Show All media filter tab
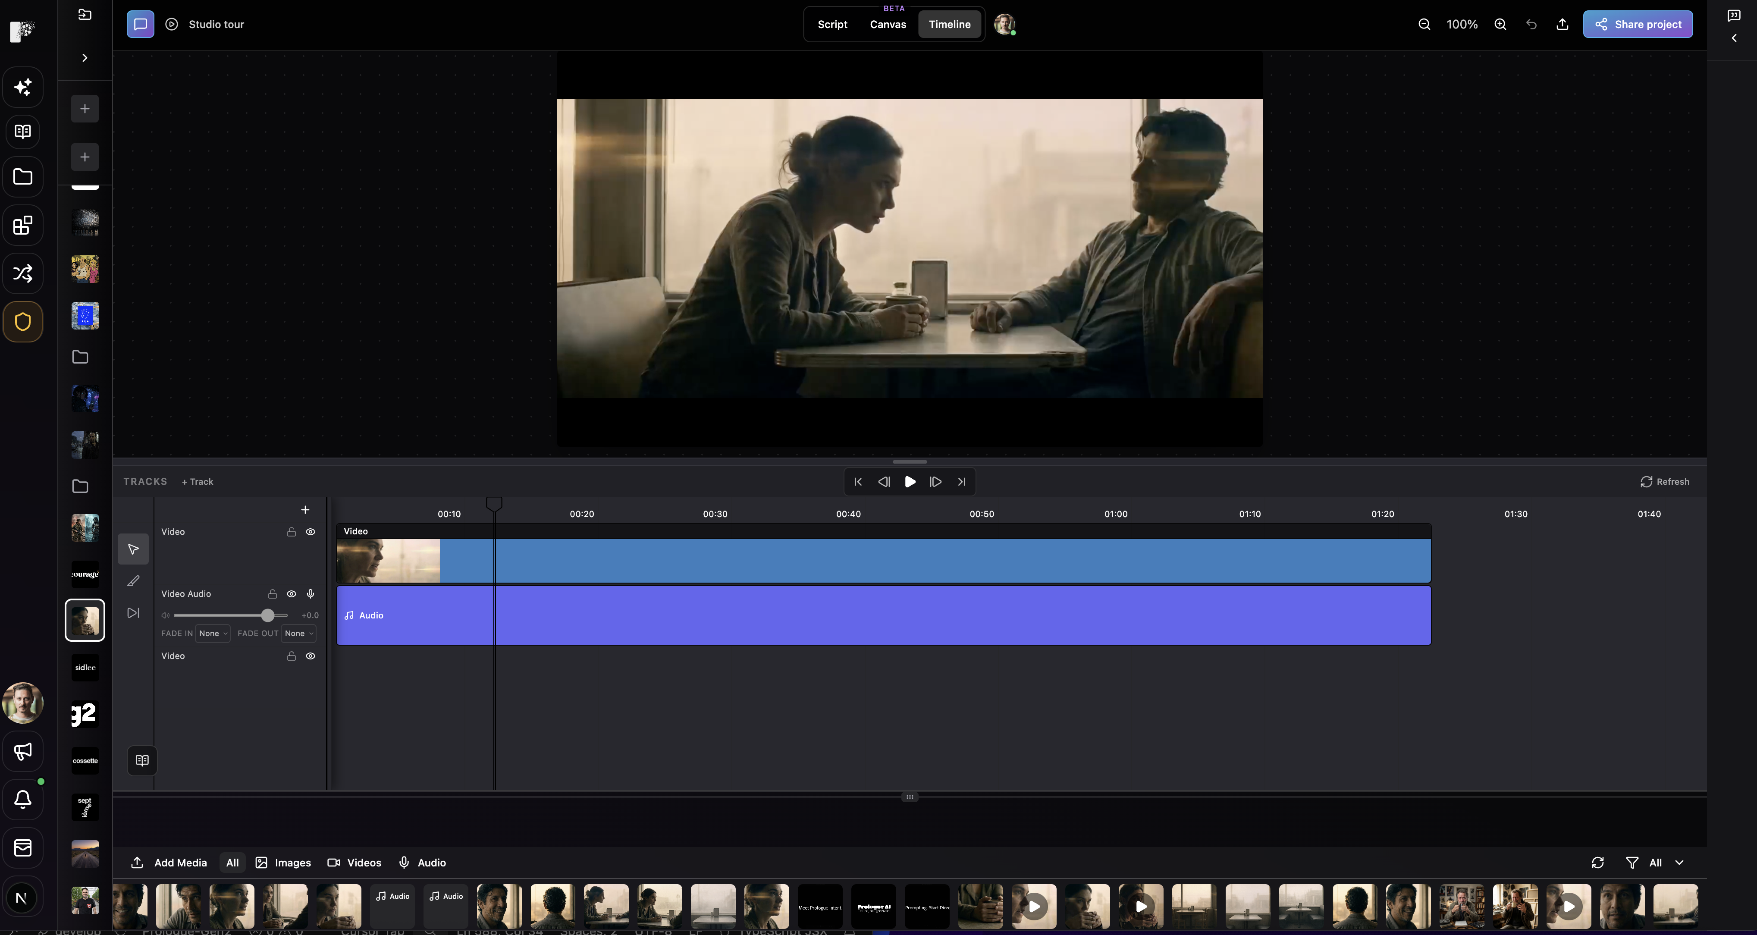 tap(232, 863)
